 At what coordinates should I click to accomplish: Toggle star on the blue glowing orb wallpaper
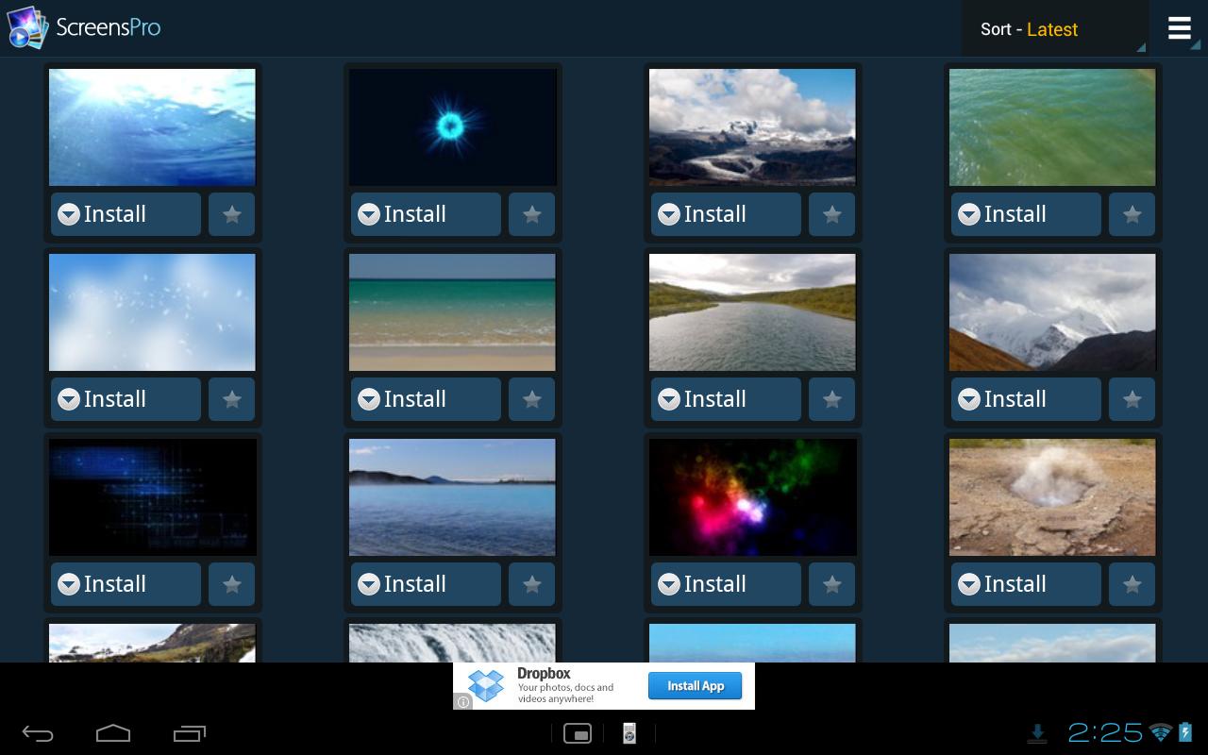tap(531, 214)
